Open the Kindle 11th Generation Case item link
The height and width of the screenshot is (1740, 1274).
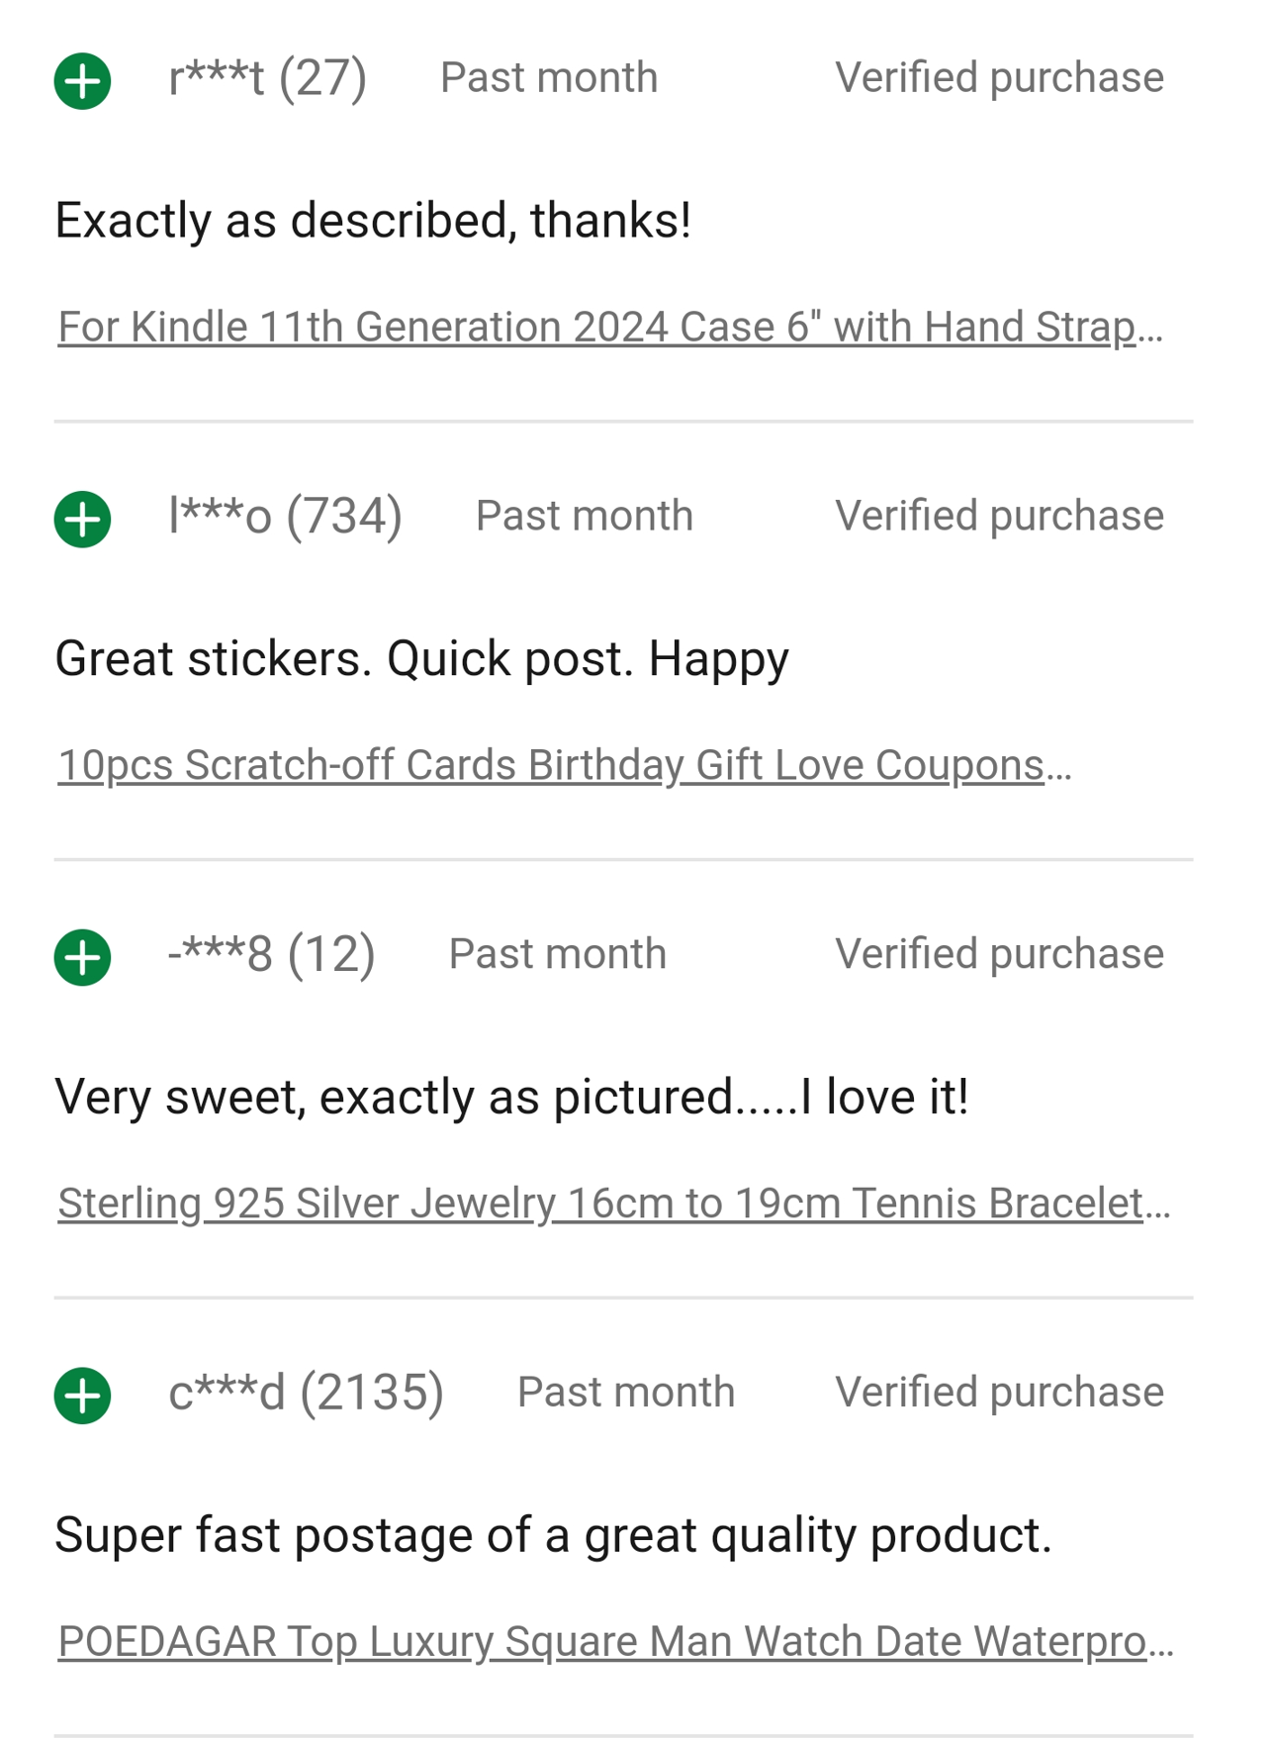coord(609,327)
